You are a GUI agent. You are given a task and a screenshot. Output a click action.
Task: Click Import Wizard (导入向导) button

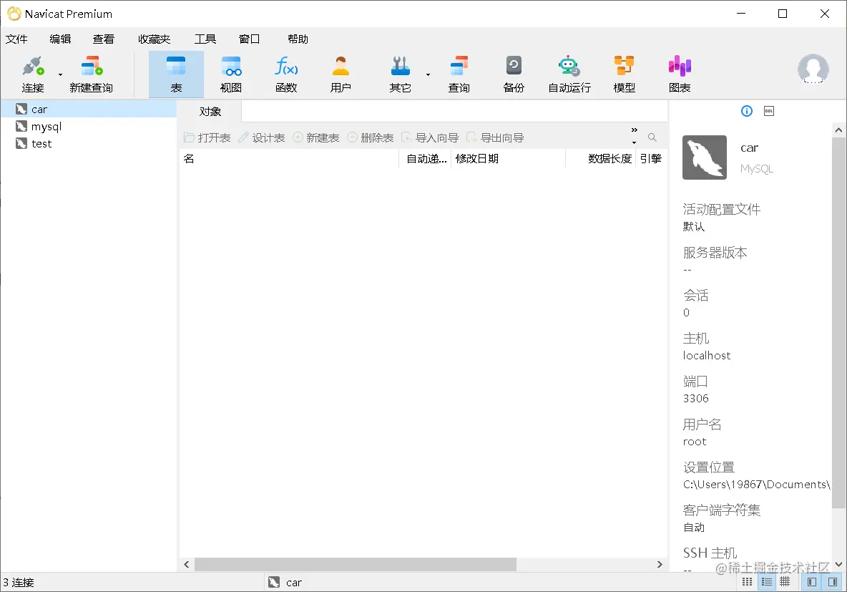[x=430, y=138]
